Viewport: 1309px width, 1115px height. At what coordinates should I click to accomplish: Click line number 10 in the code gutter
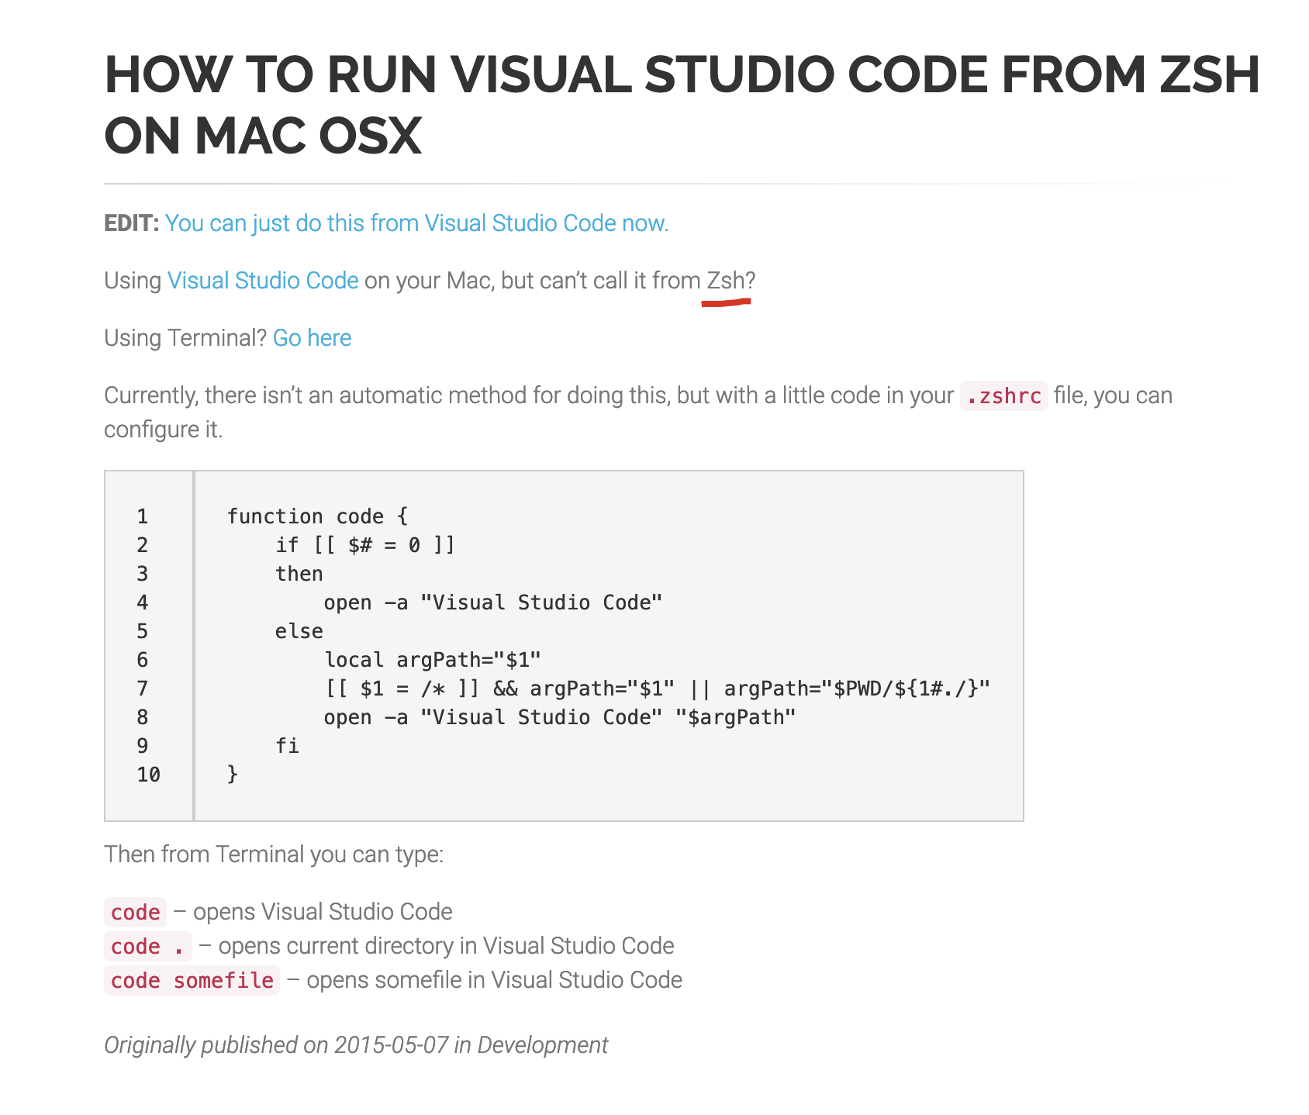pyautogui.click(x=148, y=775)
